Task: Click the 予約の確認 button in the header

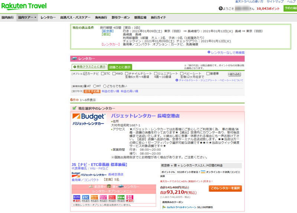Action: point(290,8)
